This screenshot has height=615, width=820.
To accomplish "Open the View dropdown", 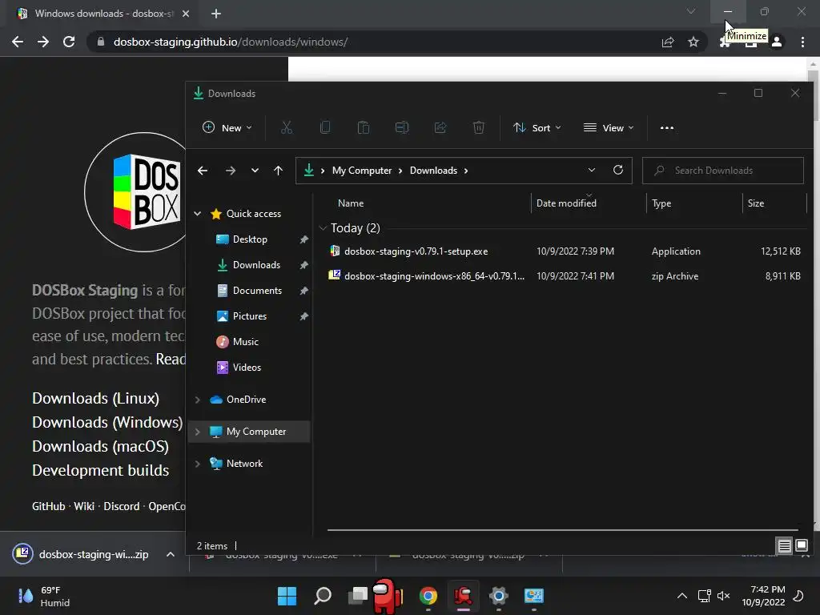I will click(609, 127).
